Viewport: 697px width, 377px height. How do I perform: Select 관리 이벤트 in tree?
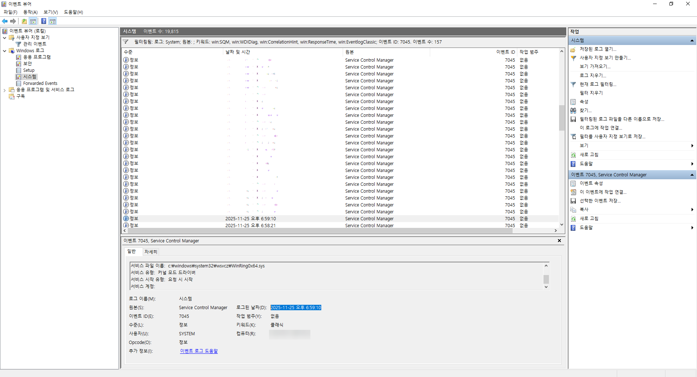tap(34, 44)
